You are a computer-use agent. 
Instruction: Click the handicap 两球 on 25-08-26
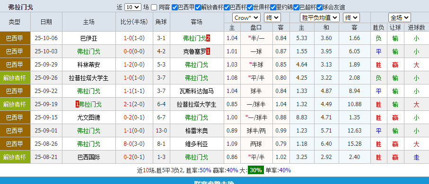click(x=256, y=144)
